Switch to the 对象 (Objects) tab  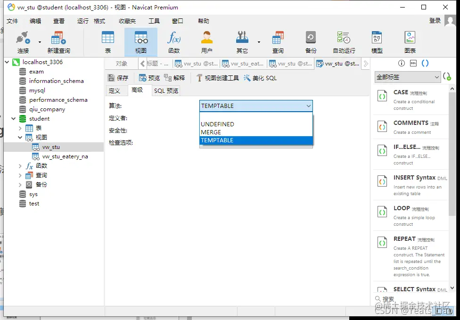click(121, 63)
